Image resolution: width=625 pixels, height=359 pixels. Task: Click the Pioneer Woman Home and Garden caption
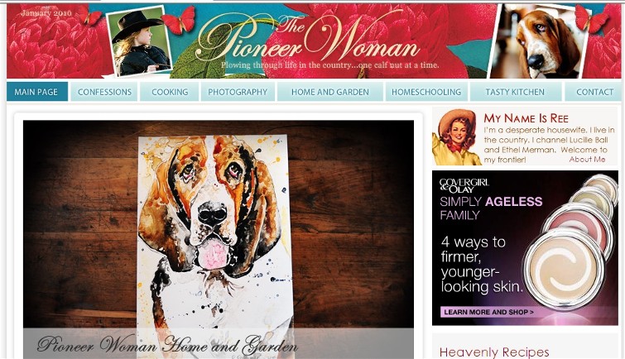point(167,345)
